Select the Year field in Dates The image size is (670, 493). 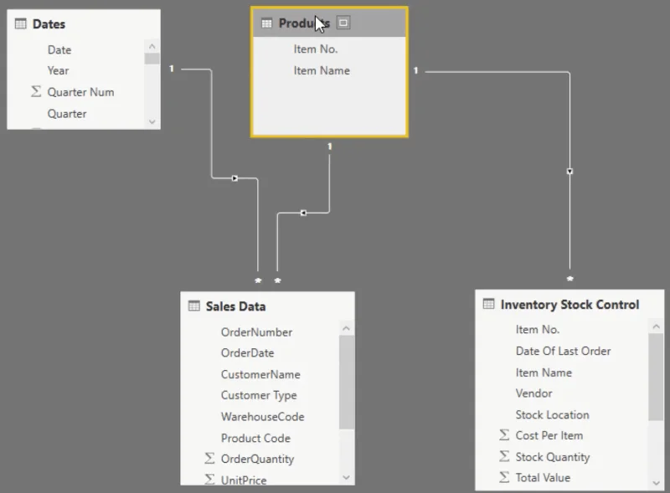pos(58,70)
